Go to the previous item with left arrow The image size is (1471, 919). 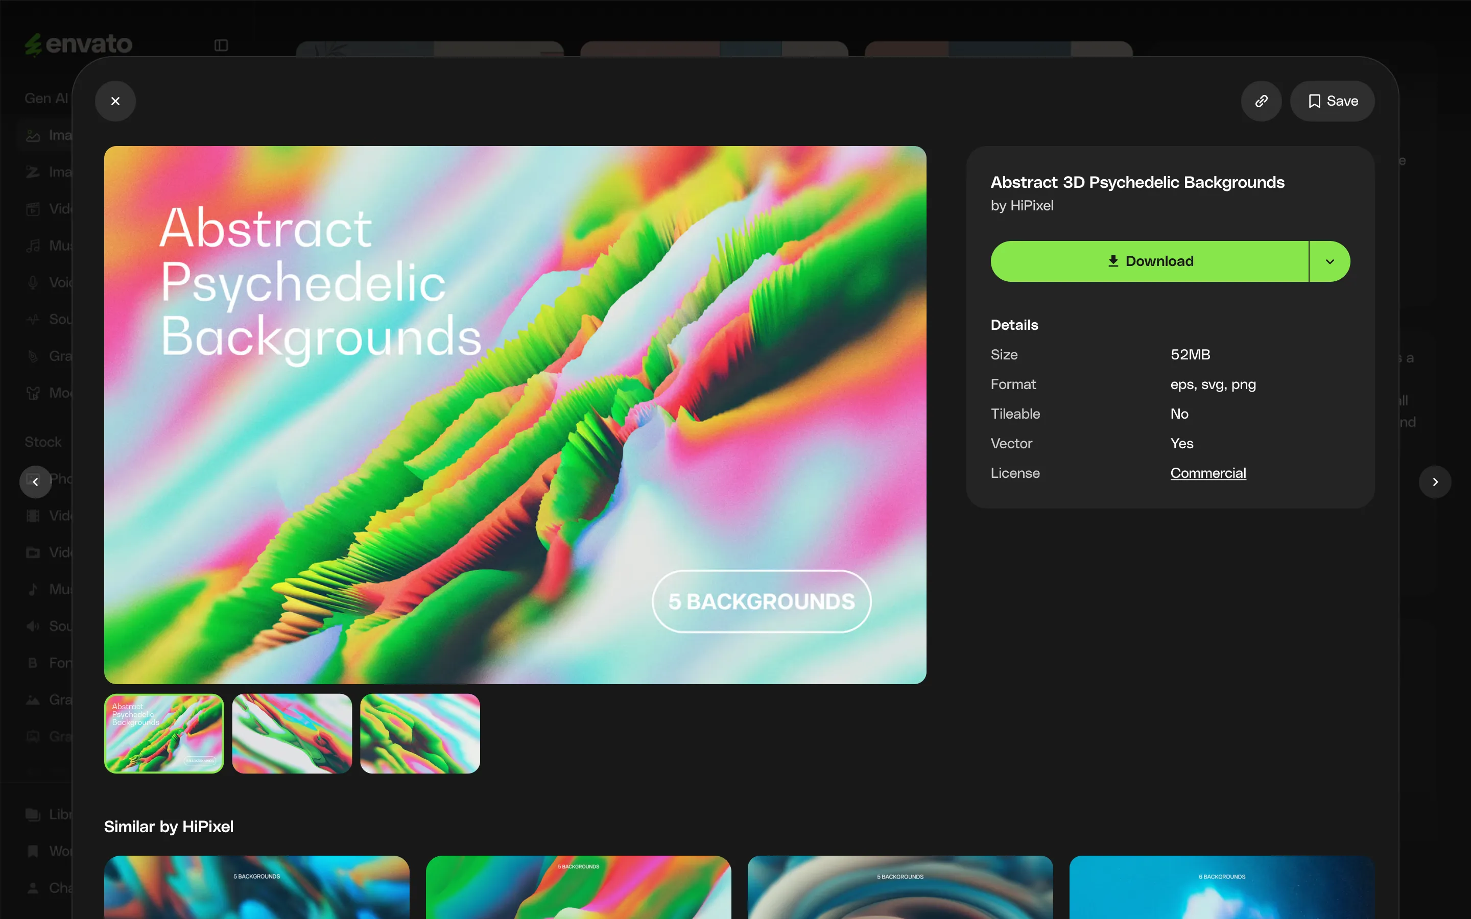coord(35,482)
